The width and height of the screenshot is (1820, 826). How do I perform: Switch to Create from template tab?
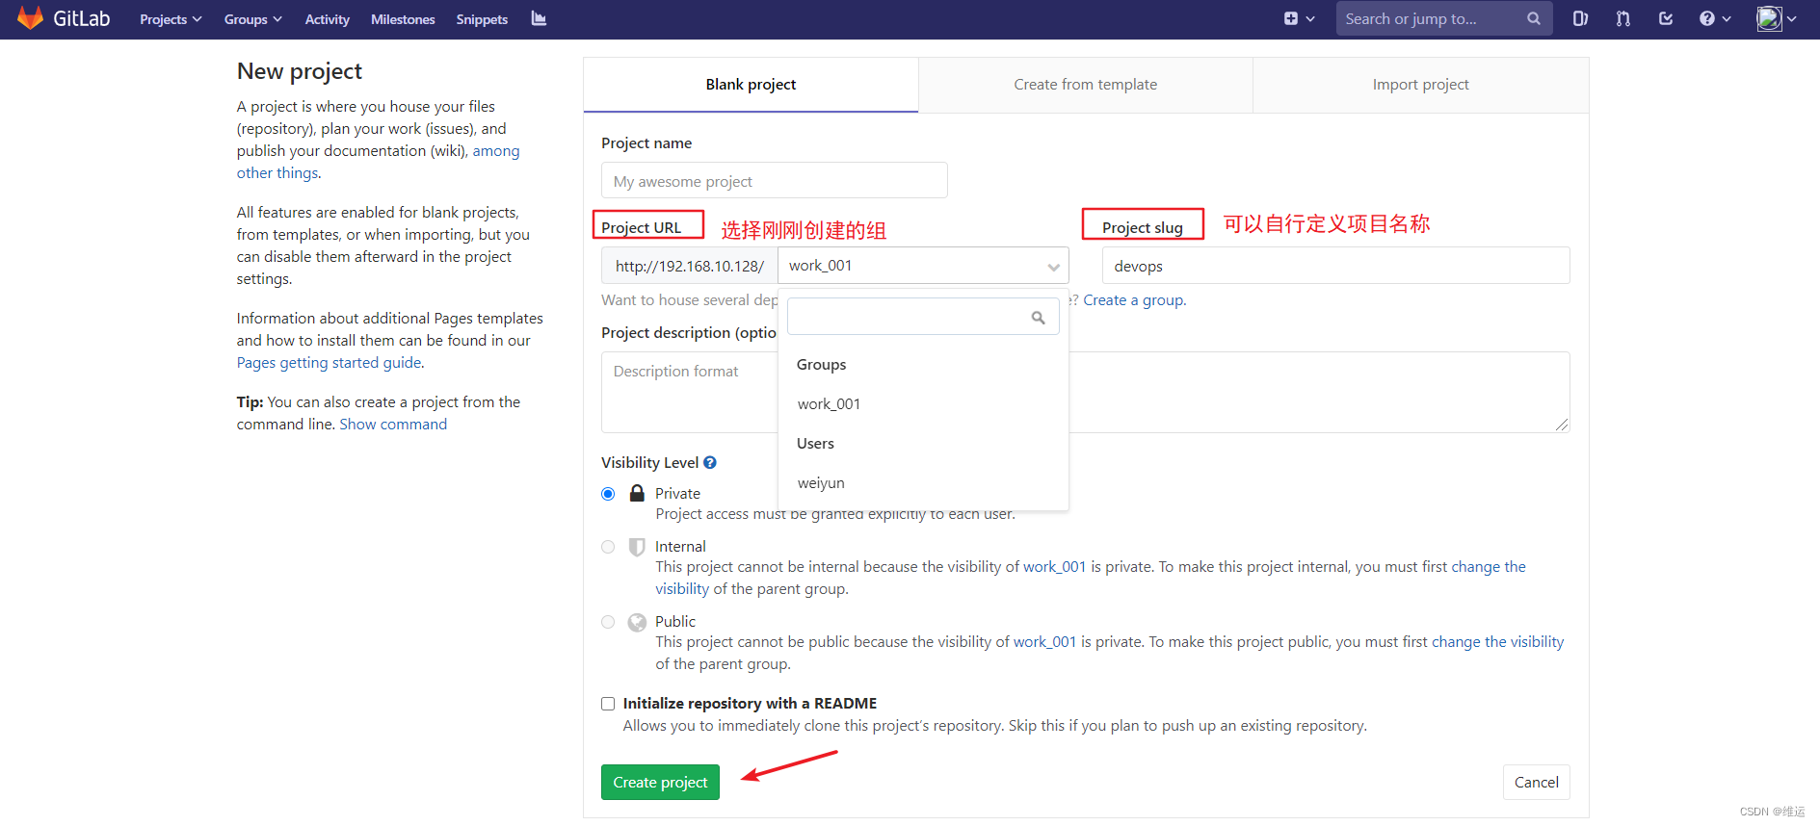click(1086, 85)
